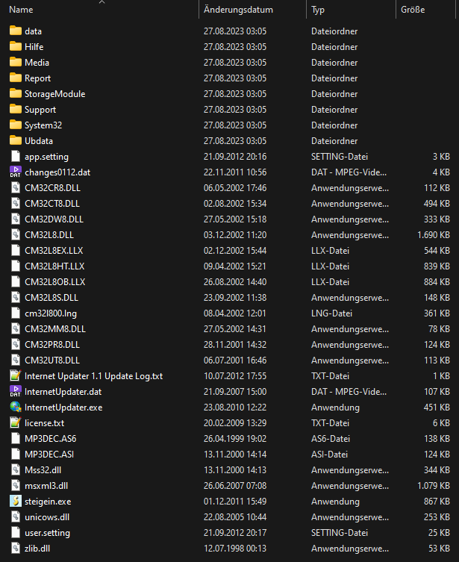
Task: Select the Internet Updater Update Log icon
Action: pos(16,376)
